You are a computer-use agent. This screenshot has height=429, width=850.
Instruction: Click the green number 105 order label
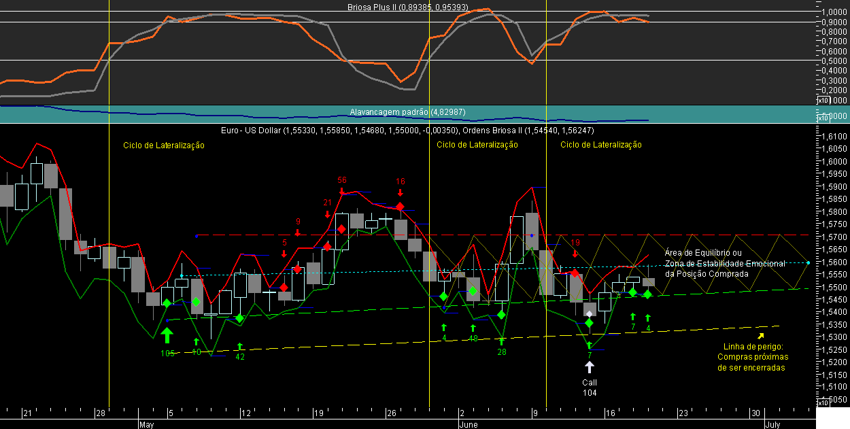(x=167, y=353)
